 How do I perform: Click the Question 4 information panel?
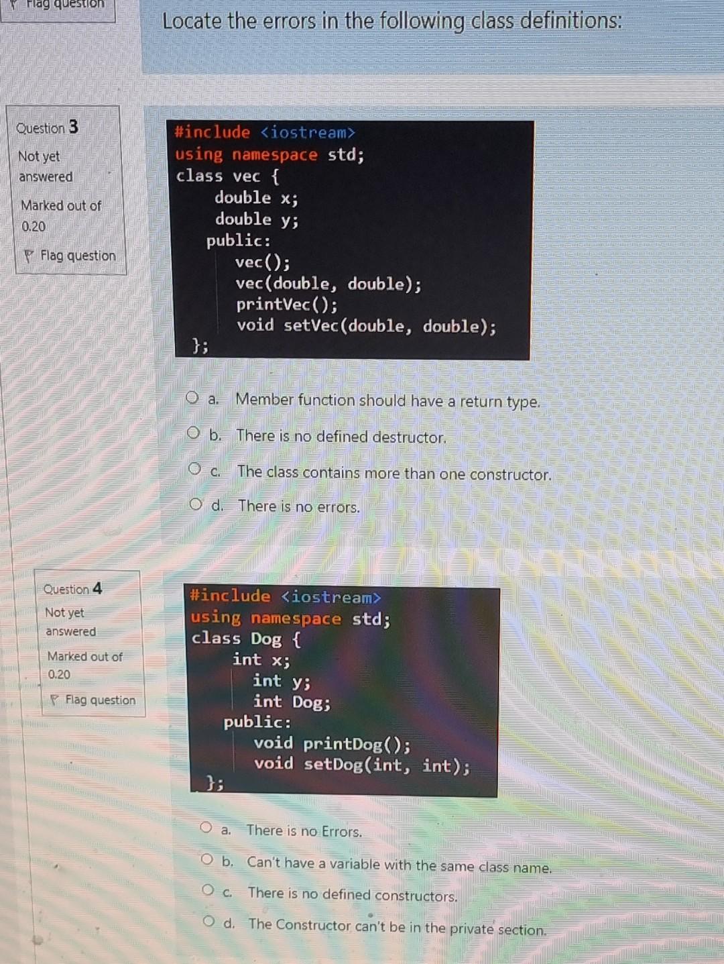pos(87,644)
